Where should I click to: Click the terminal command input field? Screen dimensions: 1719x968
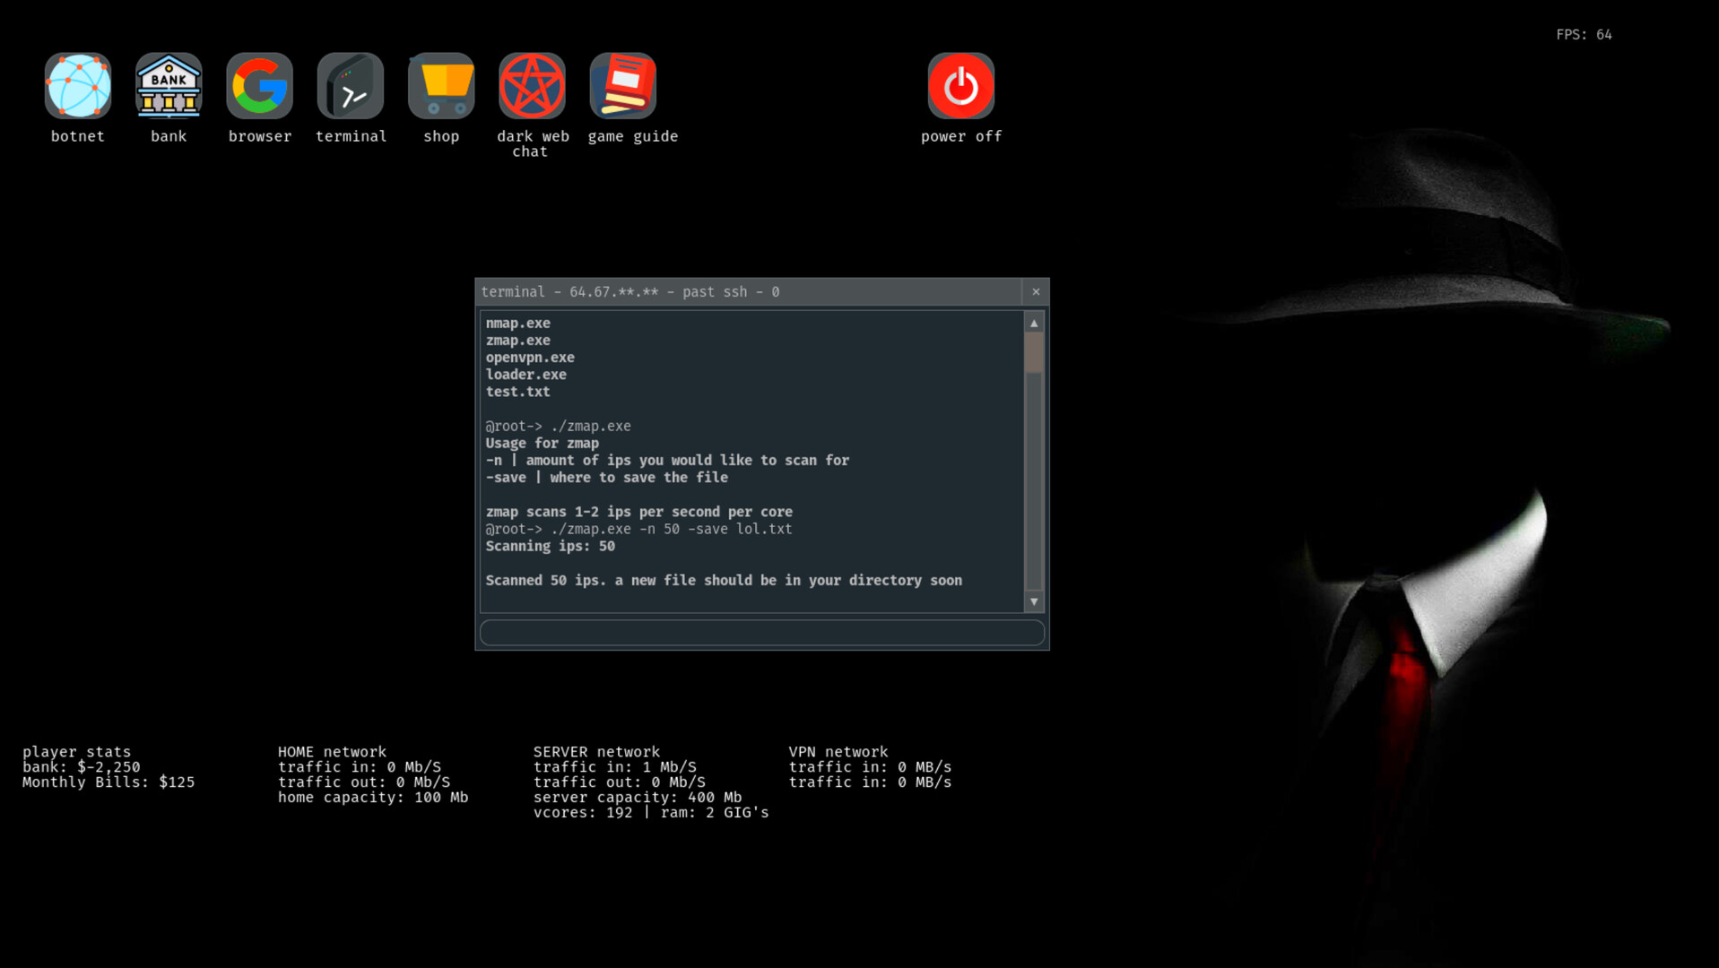(x=761, y=632)
